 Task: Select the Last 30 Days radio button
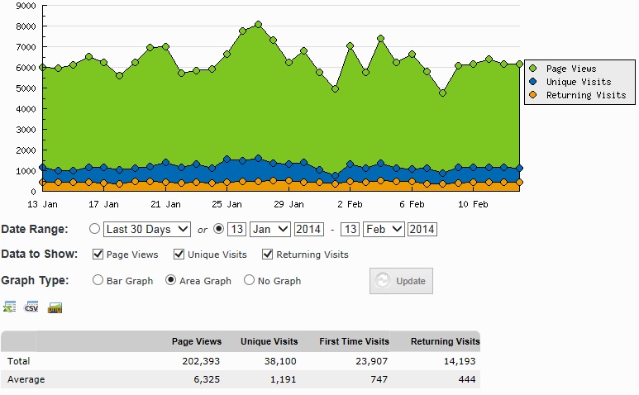pos(94,229)
